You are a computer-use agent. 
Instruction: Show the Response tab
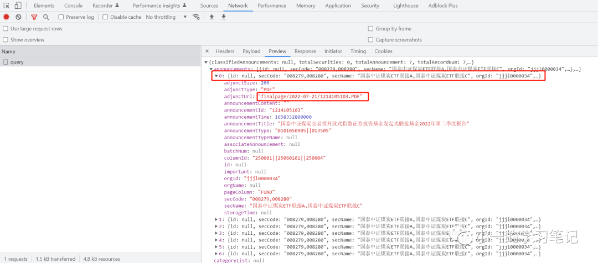pos(305,51)
